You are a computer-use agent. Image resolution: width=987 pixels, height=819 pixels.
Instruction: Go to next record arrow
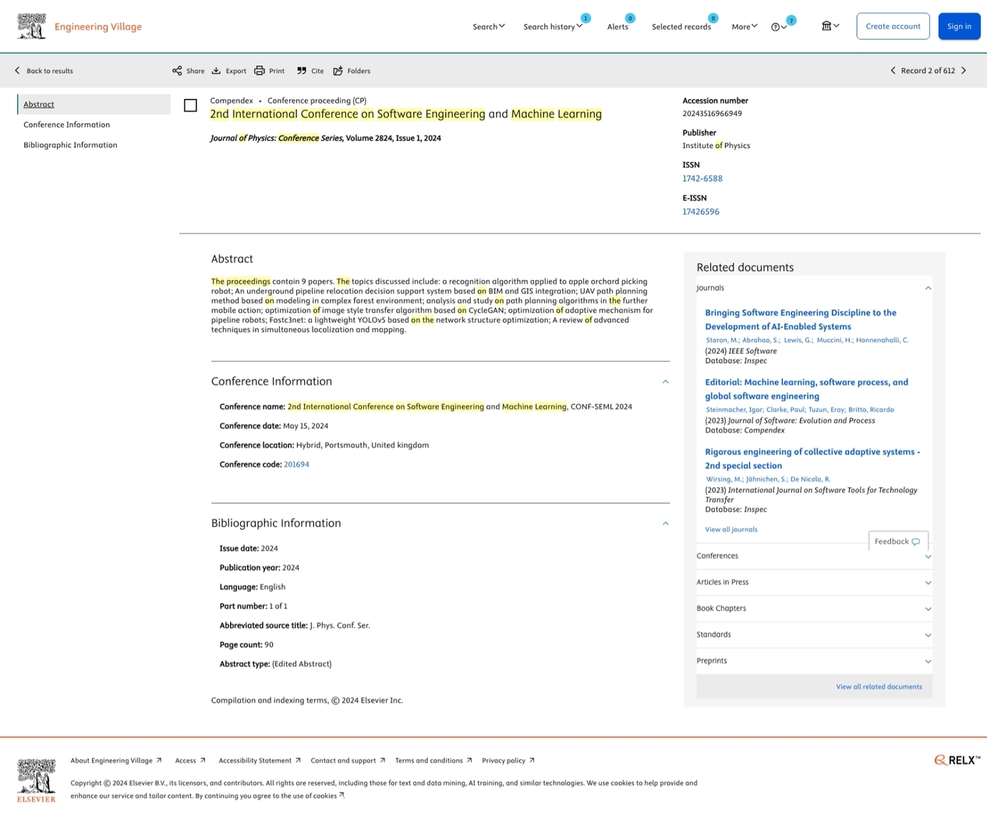click(x=964, y=71)
